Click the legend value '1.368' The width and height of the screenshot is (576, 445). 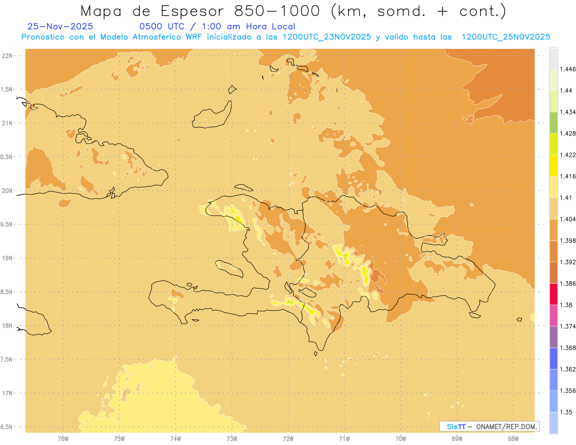(x=567, y=348)
